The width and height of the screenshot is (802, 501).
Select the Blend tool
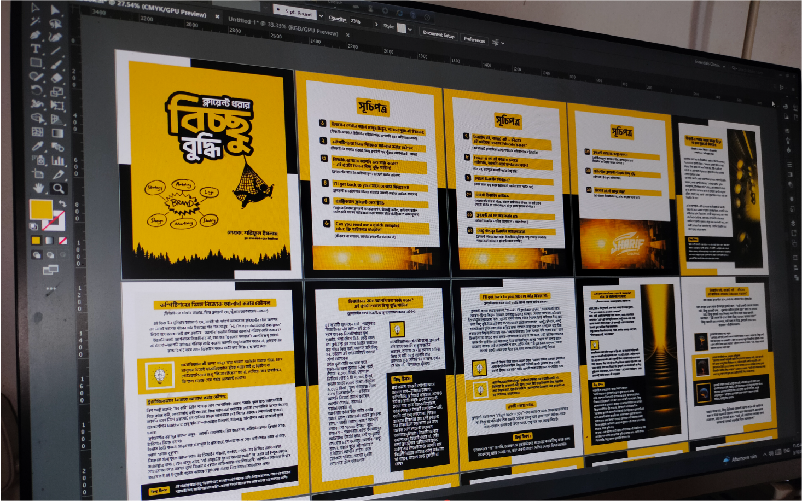(57, 147)
